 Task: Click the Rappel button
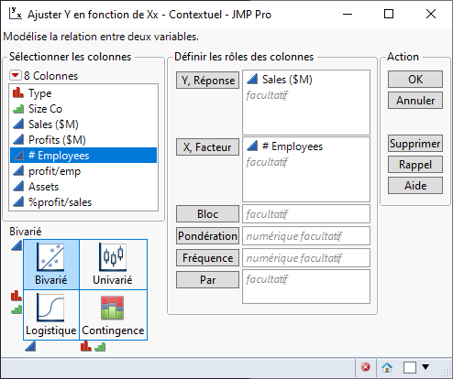[x=415, y=165]
